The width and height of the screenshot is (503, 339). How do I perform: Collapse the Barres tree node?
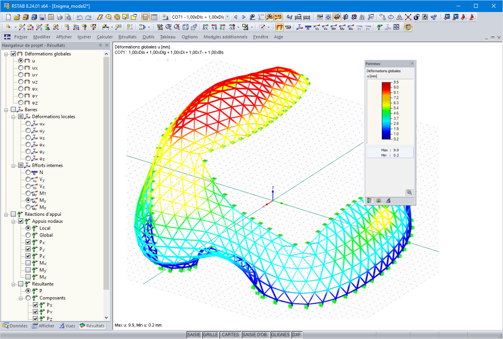tap(6, 110)
